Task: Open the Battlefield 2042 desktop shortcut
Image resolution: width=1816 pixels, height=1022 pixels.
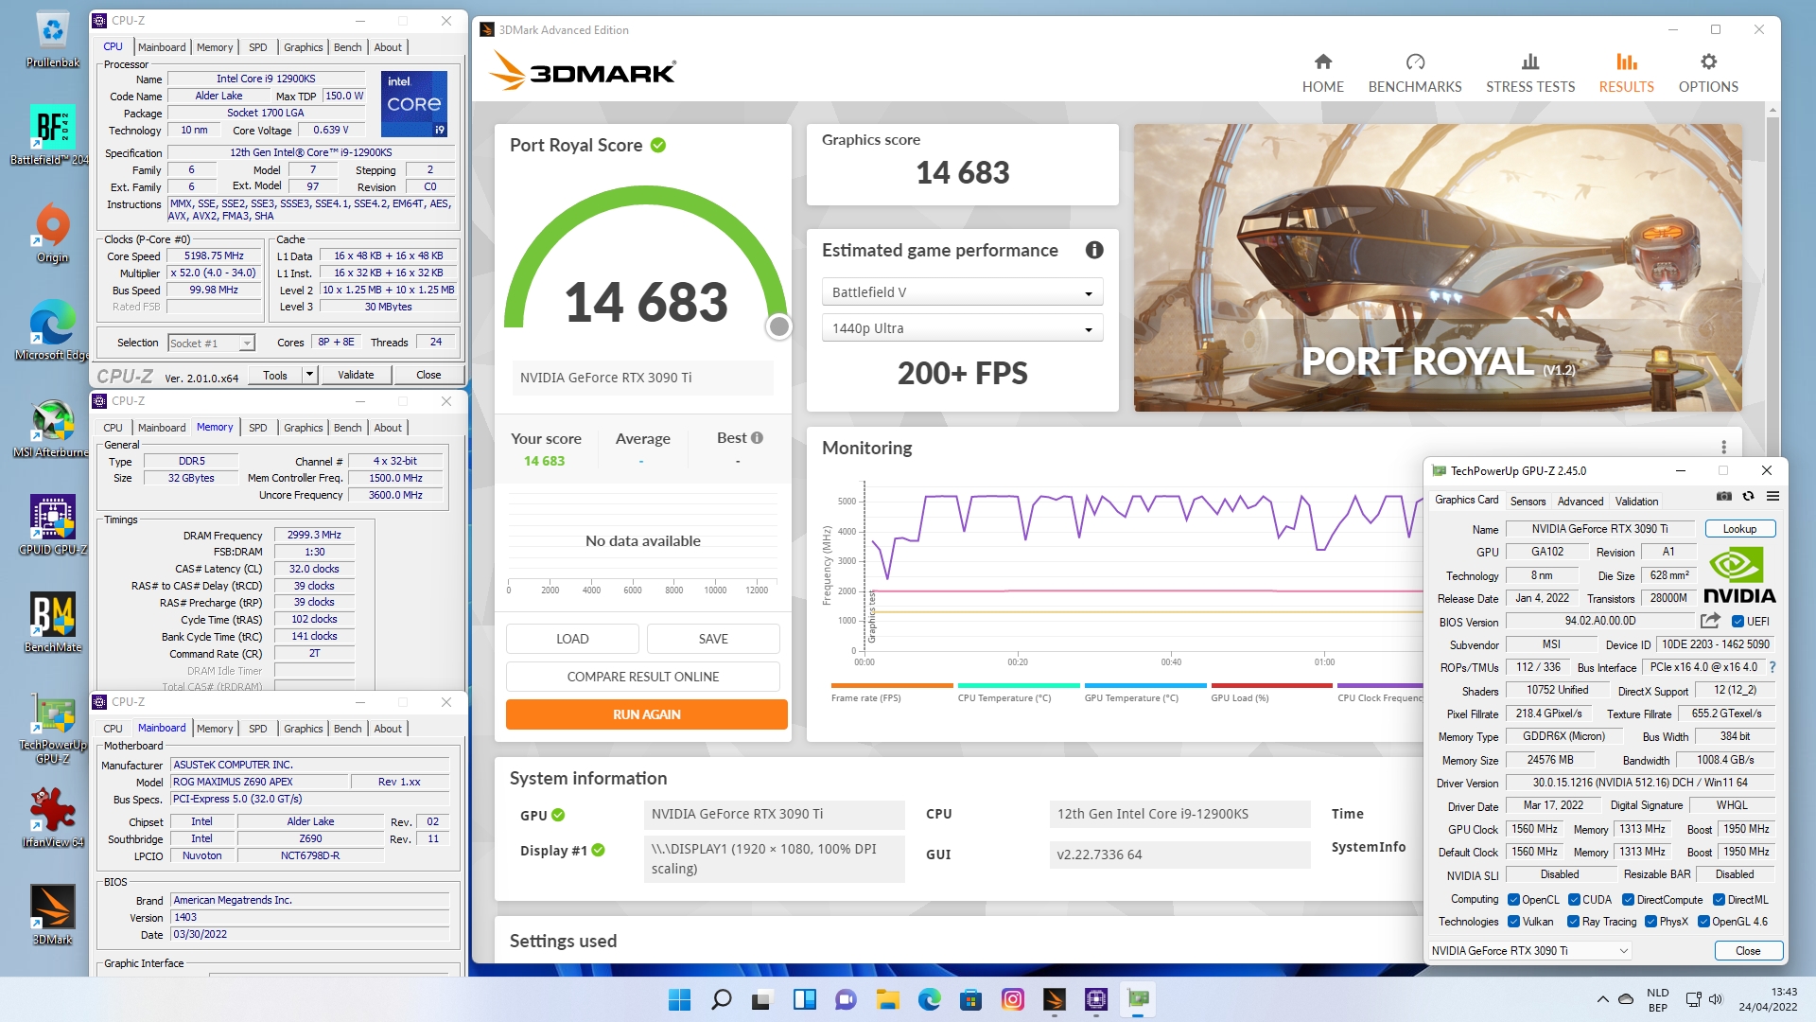Action: (53, 135)
